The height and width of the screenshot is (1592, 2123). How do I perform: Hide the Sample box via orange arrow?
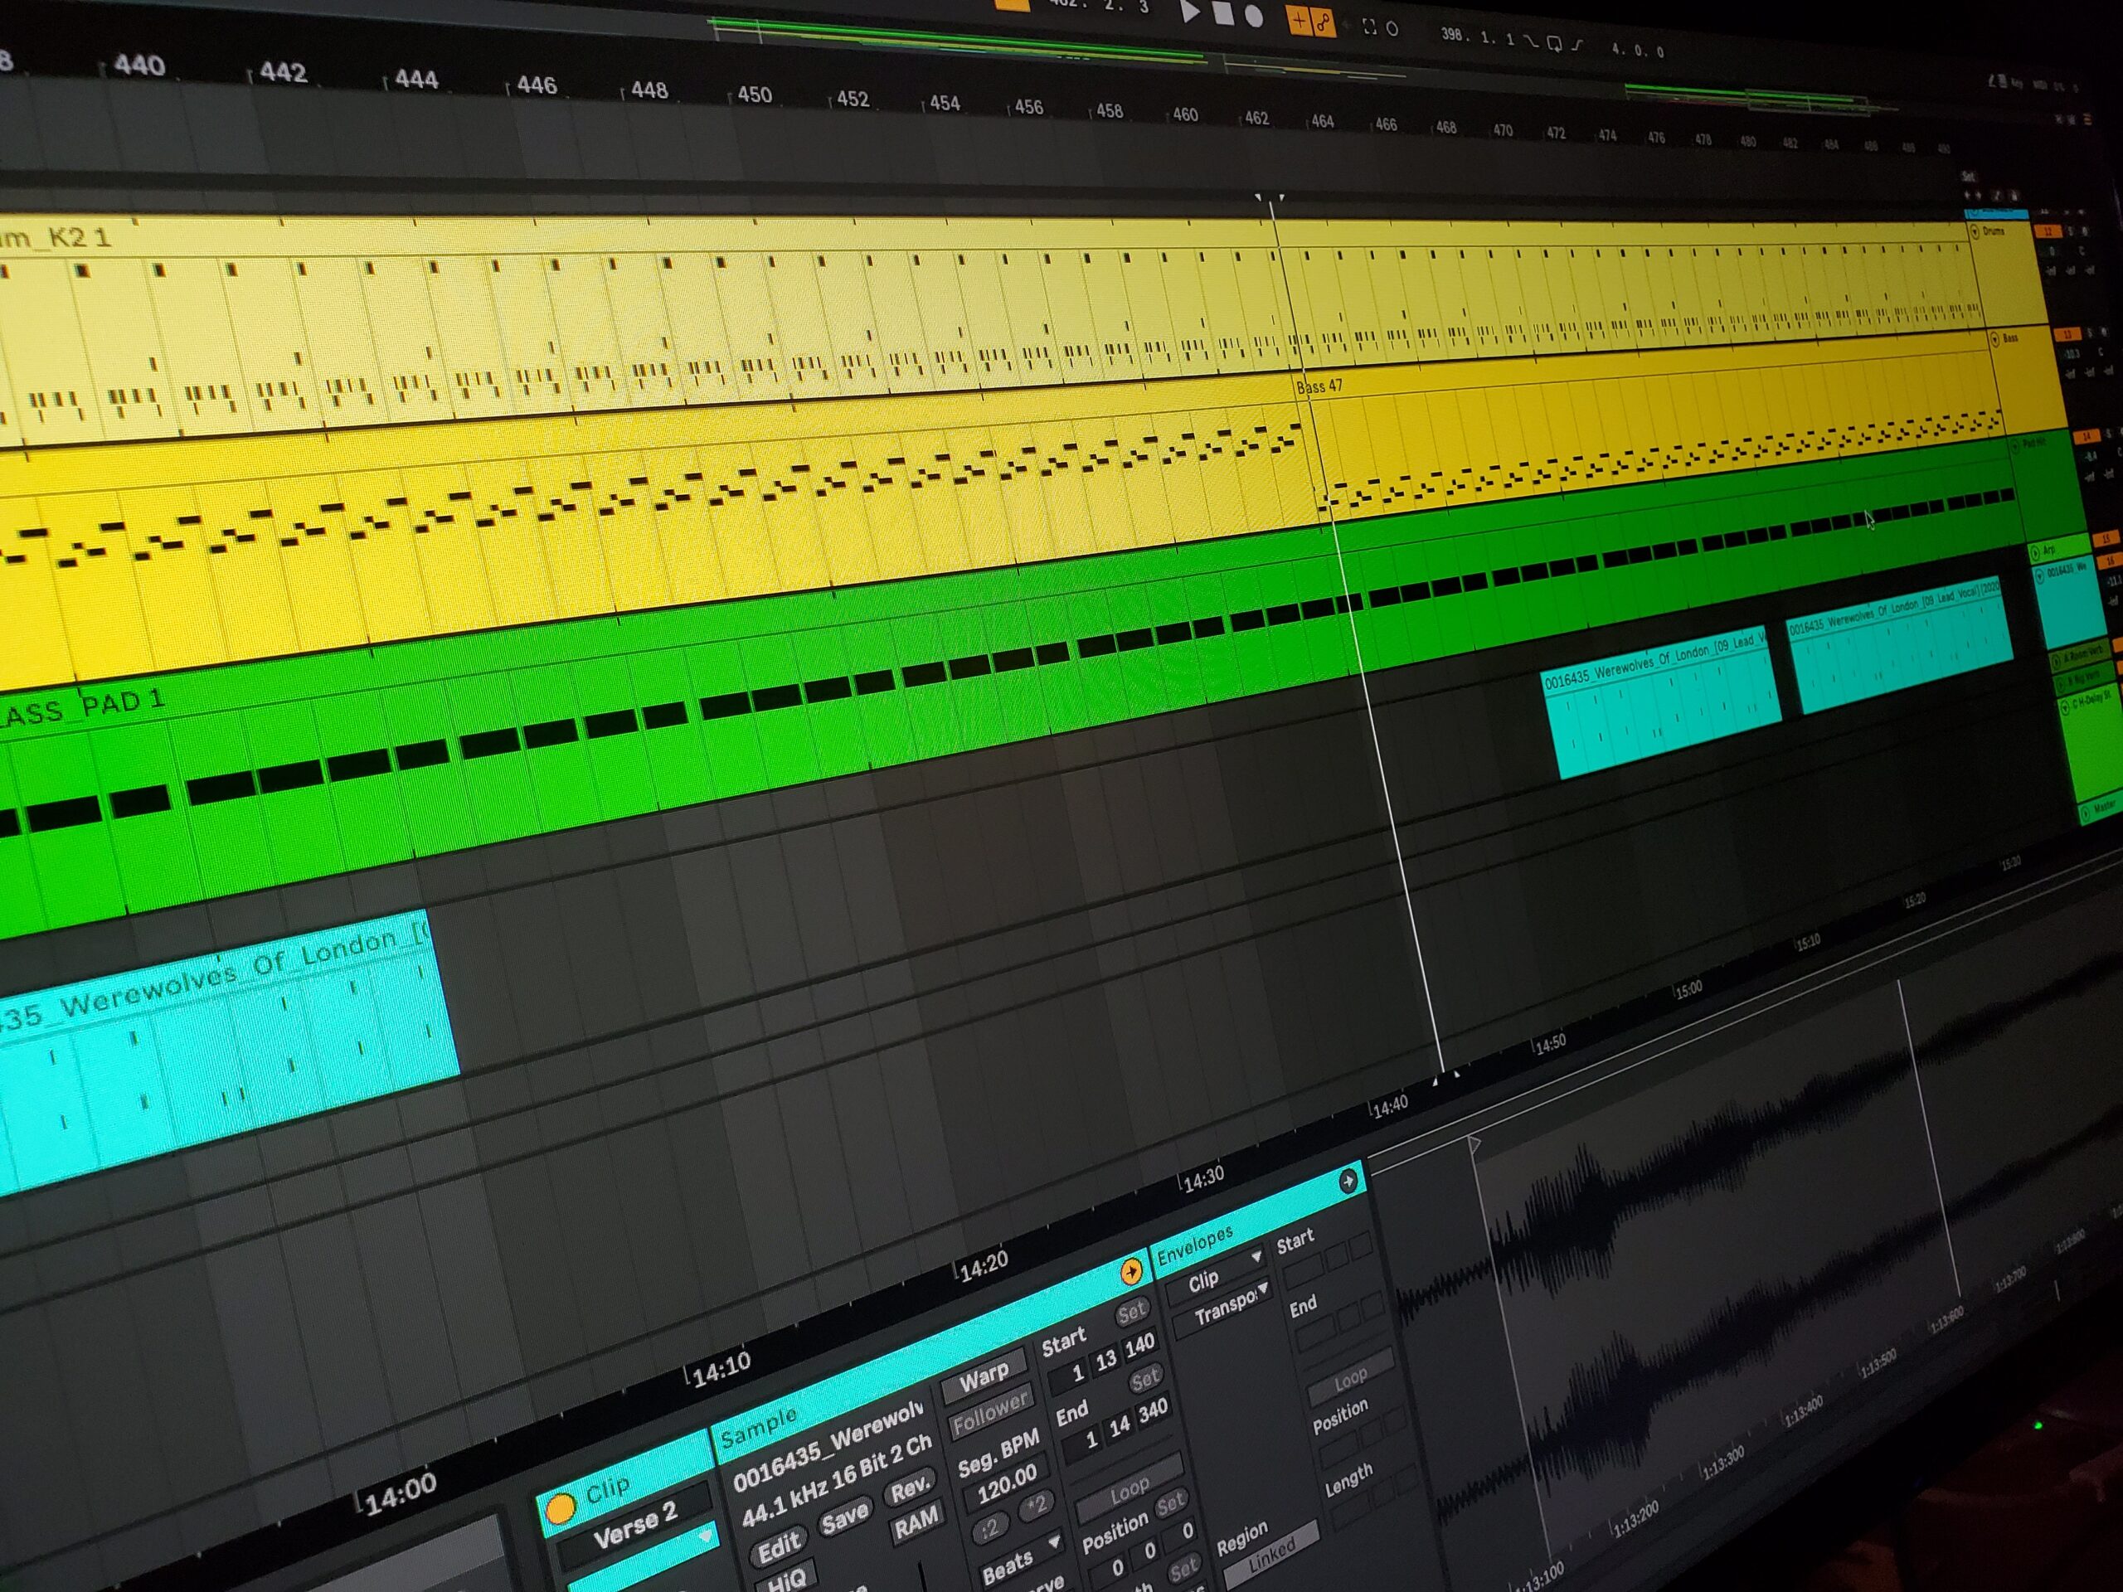(1130, 1273)
